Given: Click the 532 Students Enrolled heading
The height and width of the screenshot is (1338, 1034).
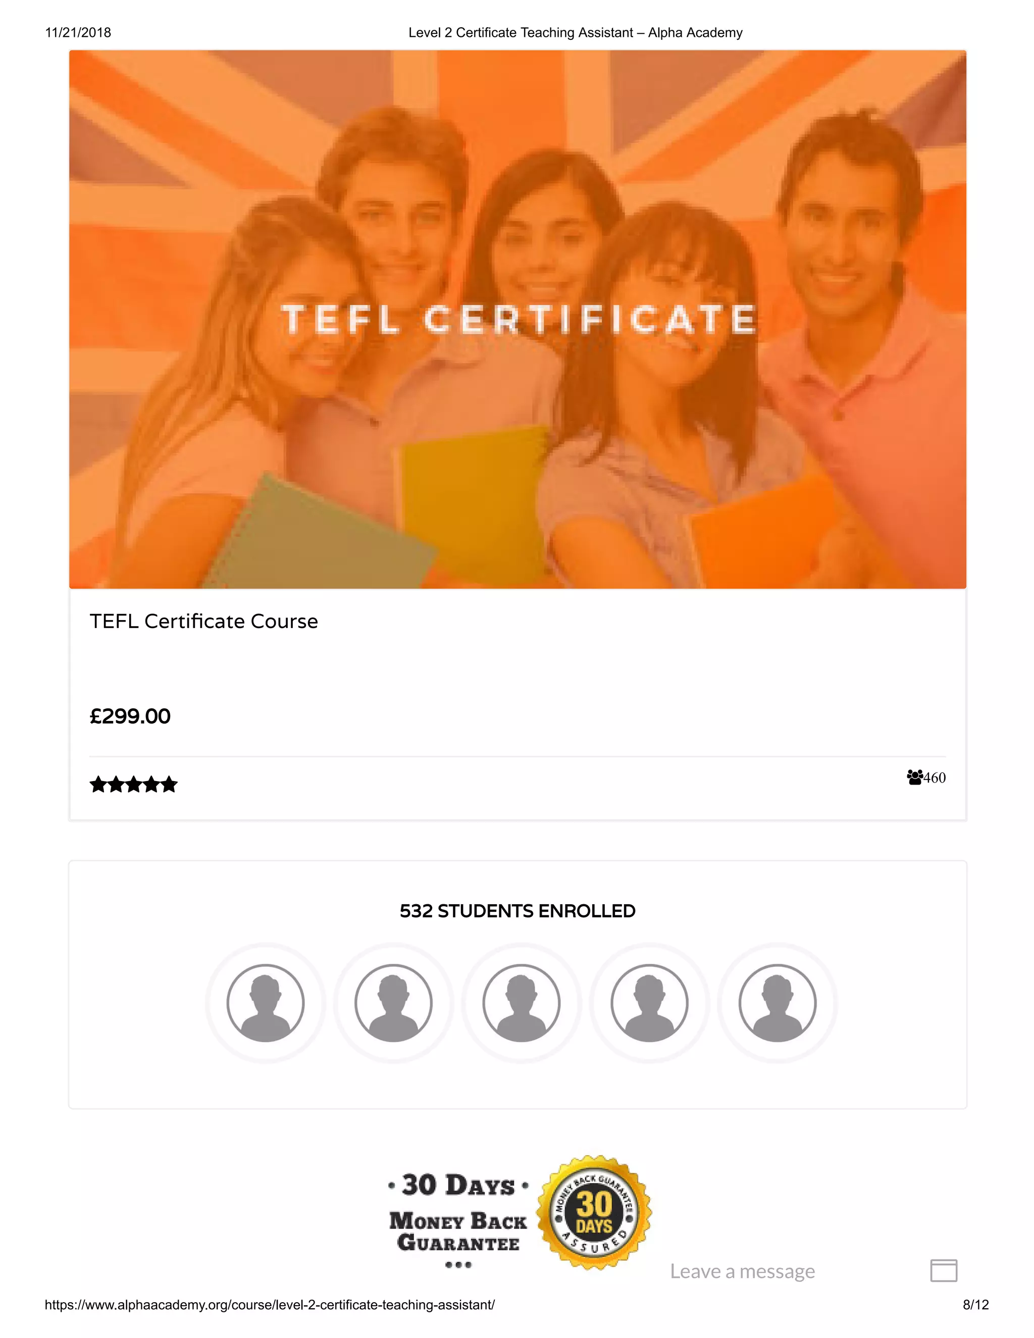Looking at the screenshot, I should coord(518,911).
